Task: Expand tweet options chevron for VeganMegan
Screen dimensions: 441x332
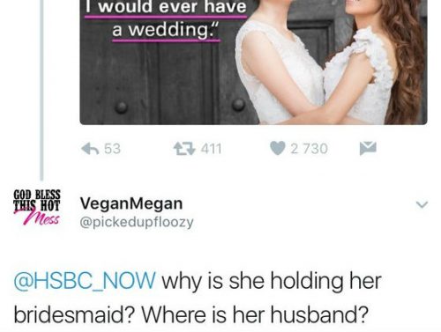Action: [x=422, y=204]
